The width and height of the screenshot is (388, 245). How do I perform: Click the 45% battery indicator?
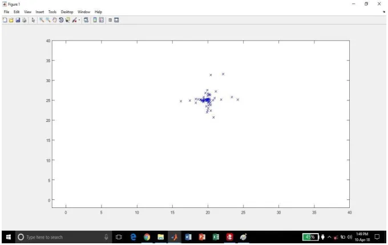310,237
